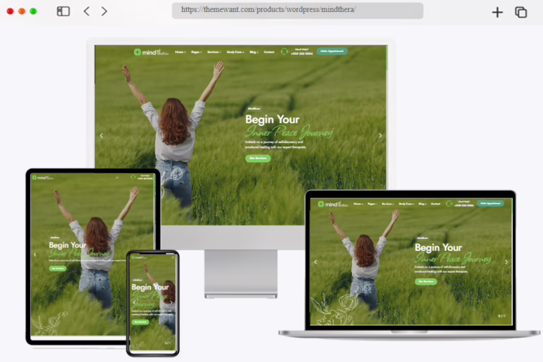Click the mindthera logo on the tablet screen

coord(43,177)
